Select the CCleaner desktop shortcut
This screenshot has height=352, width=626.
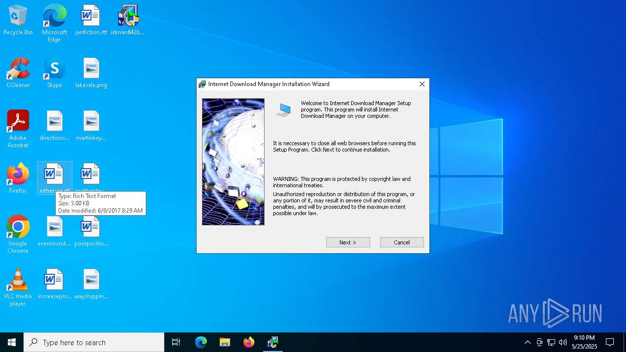18,73
